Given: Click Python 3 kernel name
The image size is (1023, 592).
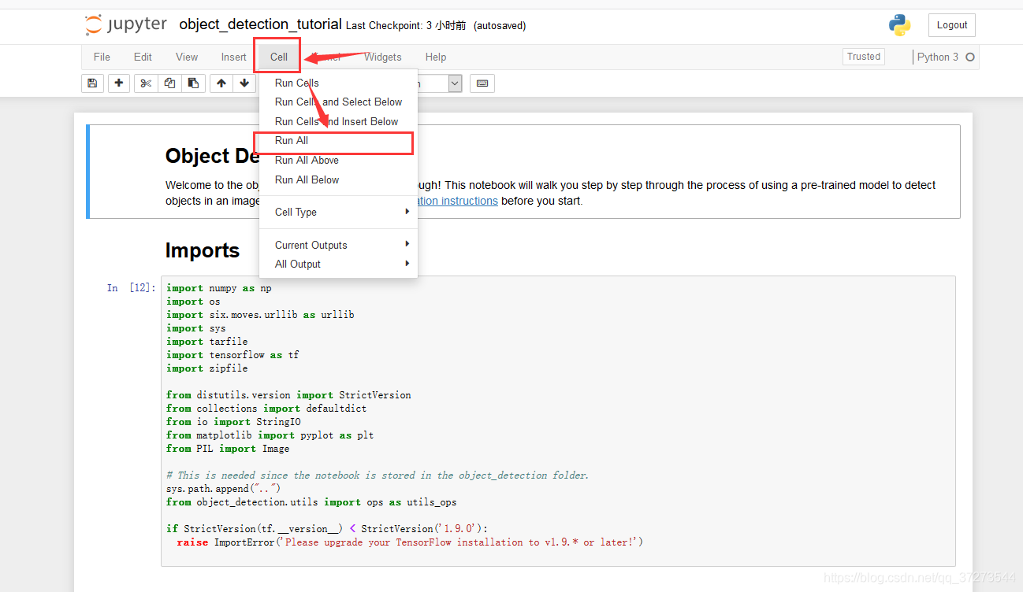Looking at the screenshot, I should coord(938,57).
